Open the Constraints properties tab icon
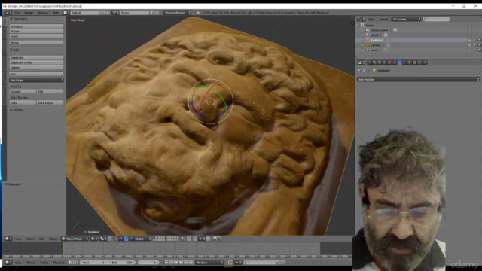Screen dimensions: 482x271 pyautogui.click(x=395, y=62)
